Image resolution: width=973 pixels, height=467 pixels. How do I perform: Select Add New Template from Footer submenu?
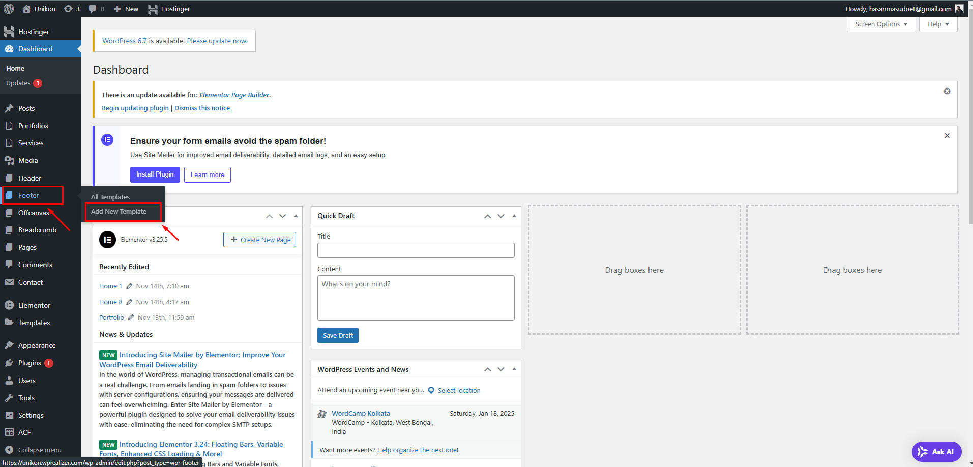(119, 212)
